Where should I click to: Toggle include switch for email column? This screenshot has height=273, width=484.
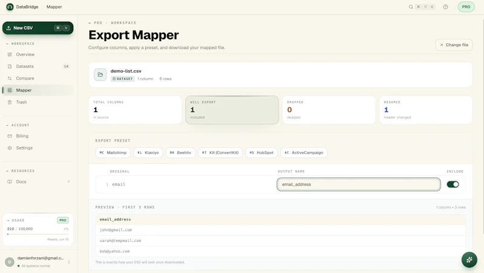point(453,185)
